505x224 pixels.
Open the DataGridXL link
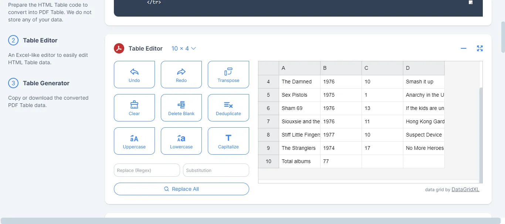(465, 189)
